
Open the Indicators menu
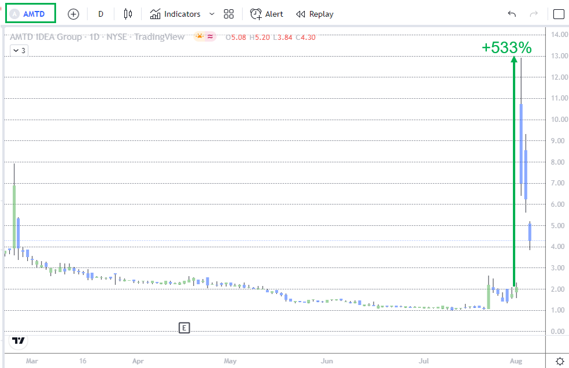(x=175, y=14)
